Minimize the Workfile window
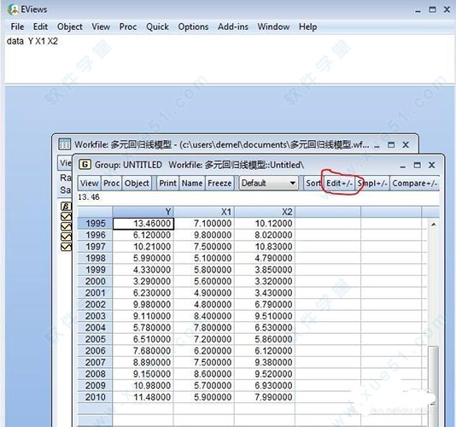 click(377, 145)
